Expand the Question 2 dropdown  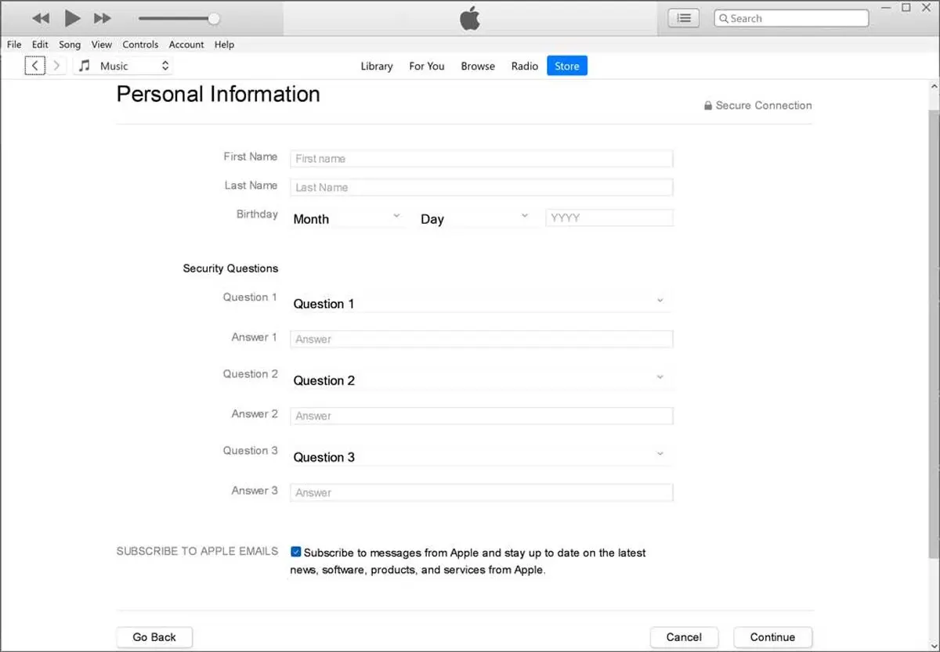click(481, 380)
